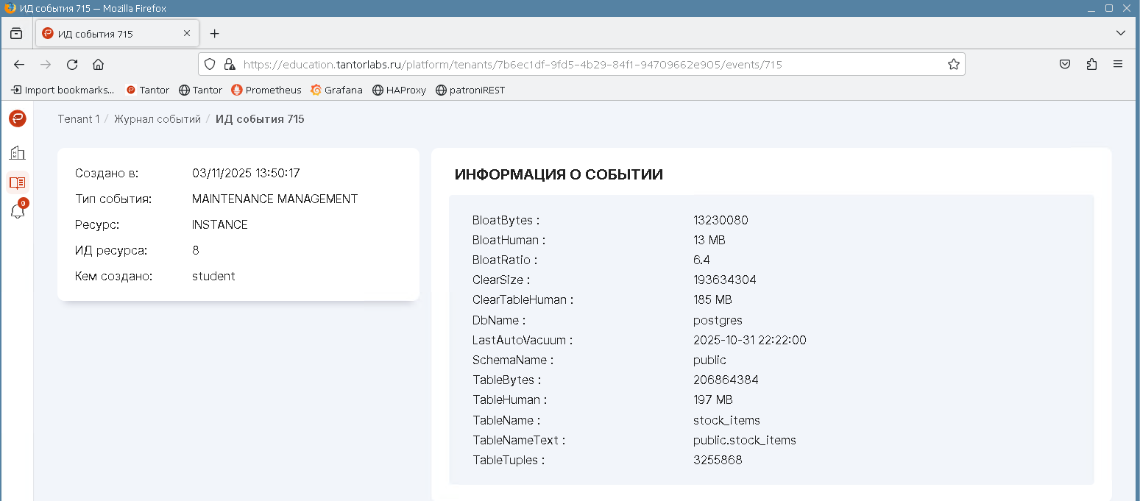Open the tenants building icon in sidebar
Screen dimensions: 1140x501
[17, 153]
